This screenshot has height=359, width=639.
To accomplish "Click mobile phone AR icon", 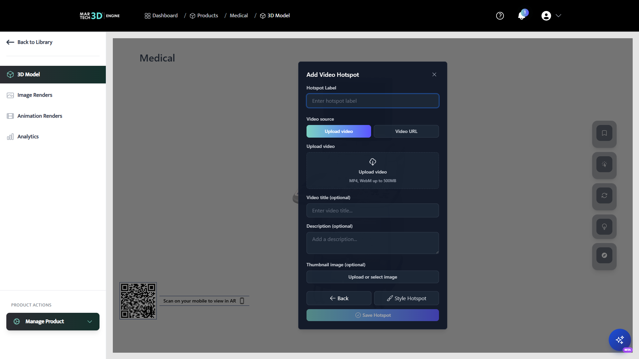I will [x=242, y=301].
